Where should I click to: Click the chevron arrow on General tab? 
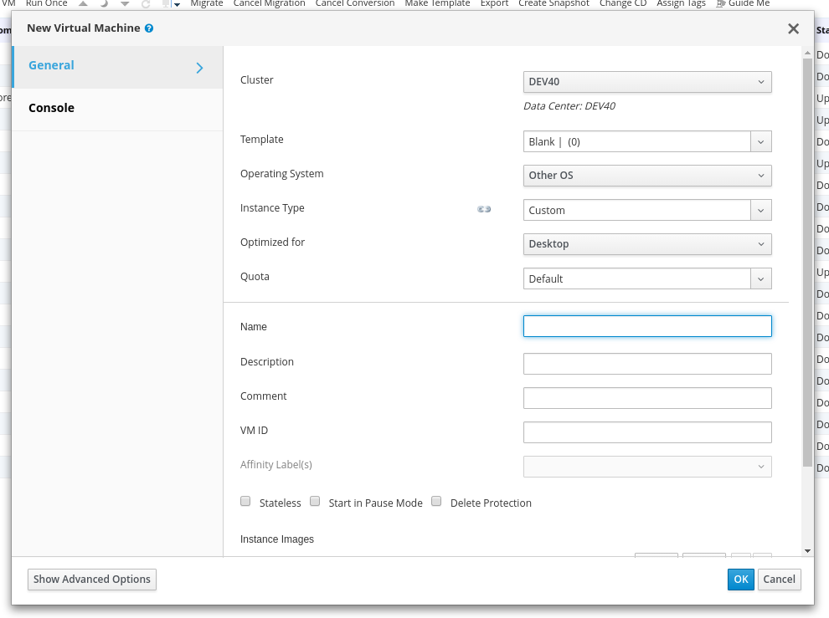[199, 68]
